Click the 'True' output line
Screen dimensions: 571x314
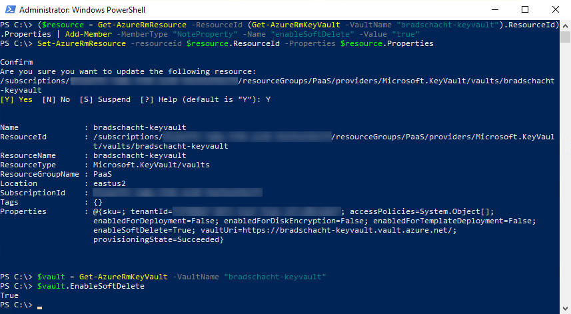pos(10,295)
